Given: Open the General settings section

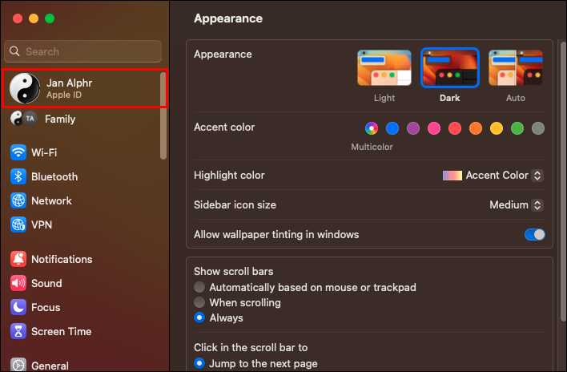Looking at the screenshot, I should click(x=48, y=366).
